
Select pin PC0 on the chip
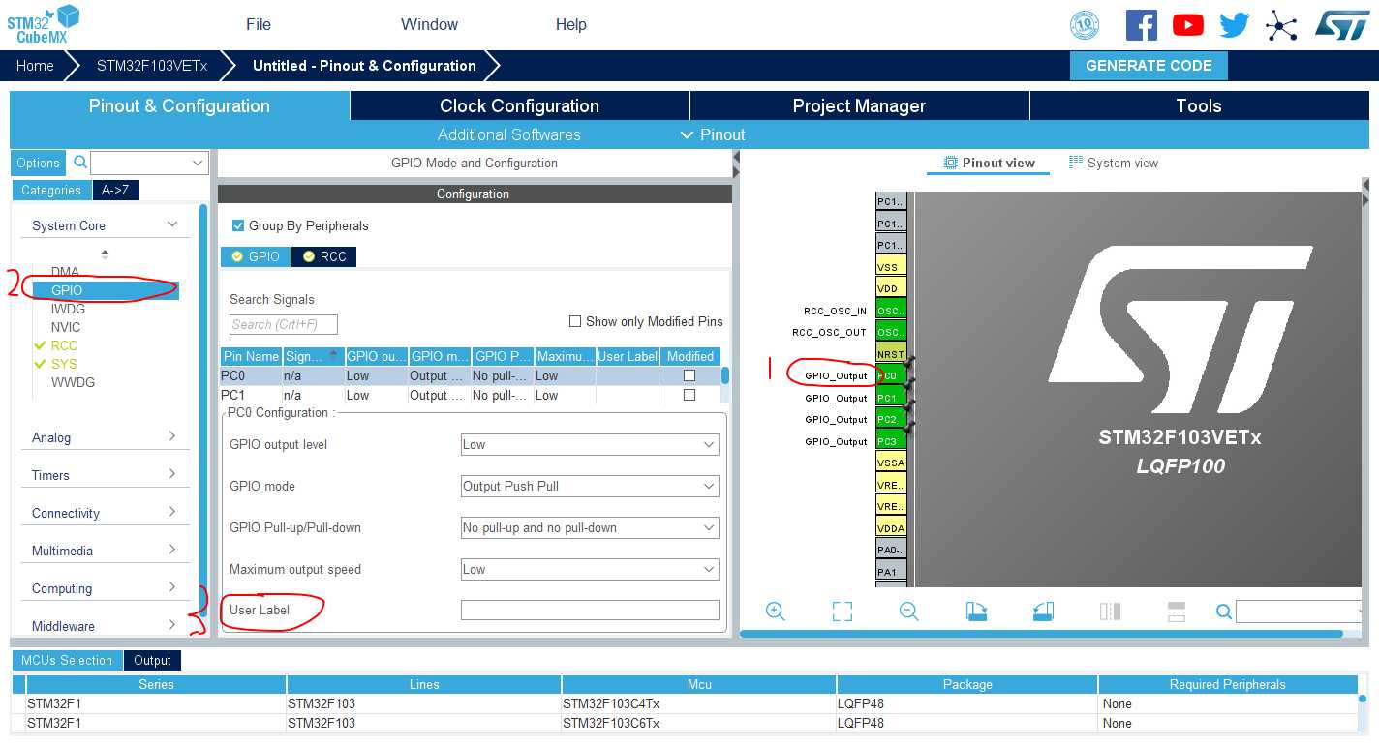pyautogui.click(x=891, y=375)
